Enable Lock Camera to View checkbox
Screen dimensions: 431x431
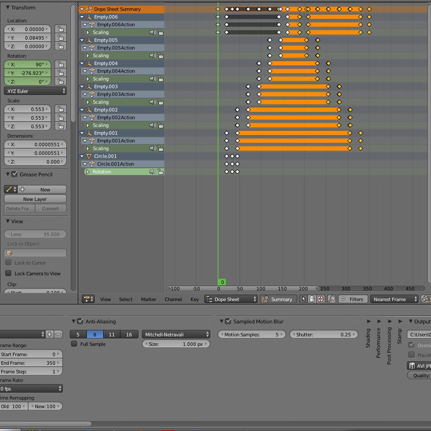tap(8, 274)
